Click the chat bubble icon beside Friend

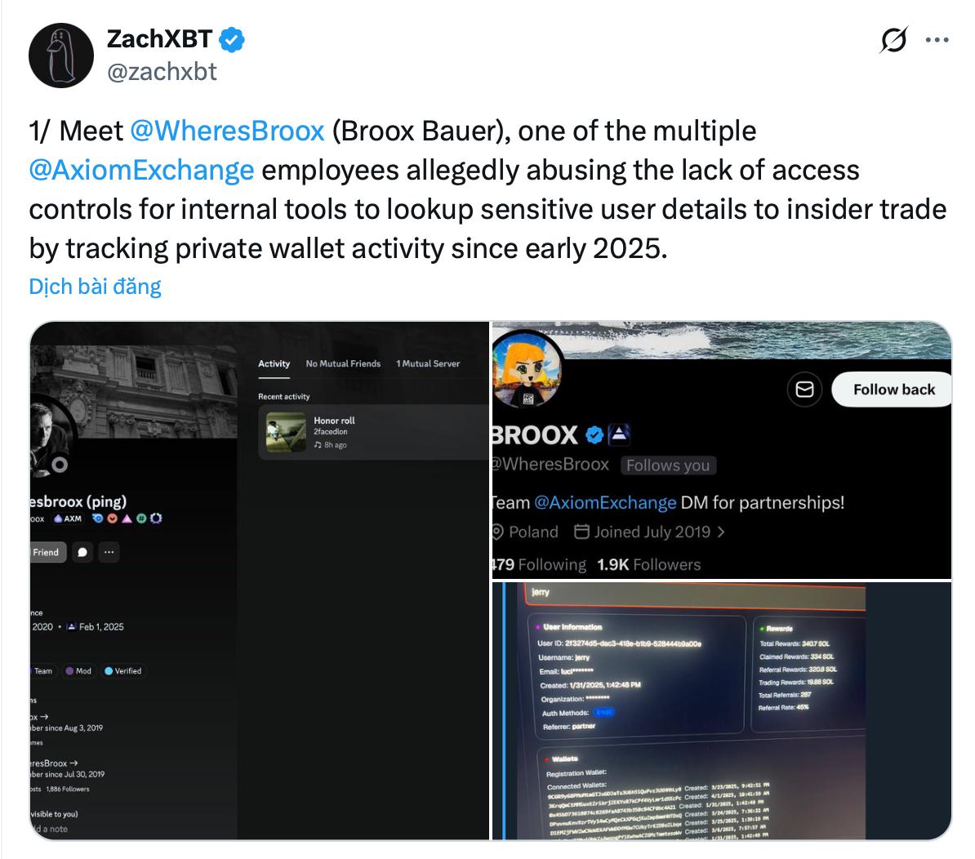point(82,552)
